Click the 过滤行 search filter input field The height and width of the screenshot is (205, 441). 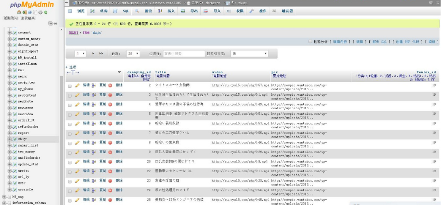(183, 54)
